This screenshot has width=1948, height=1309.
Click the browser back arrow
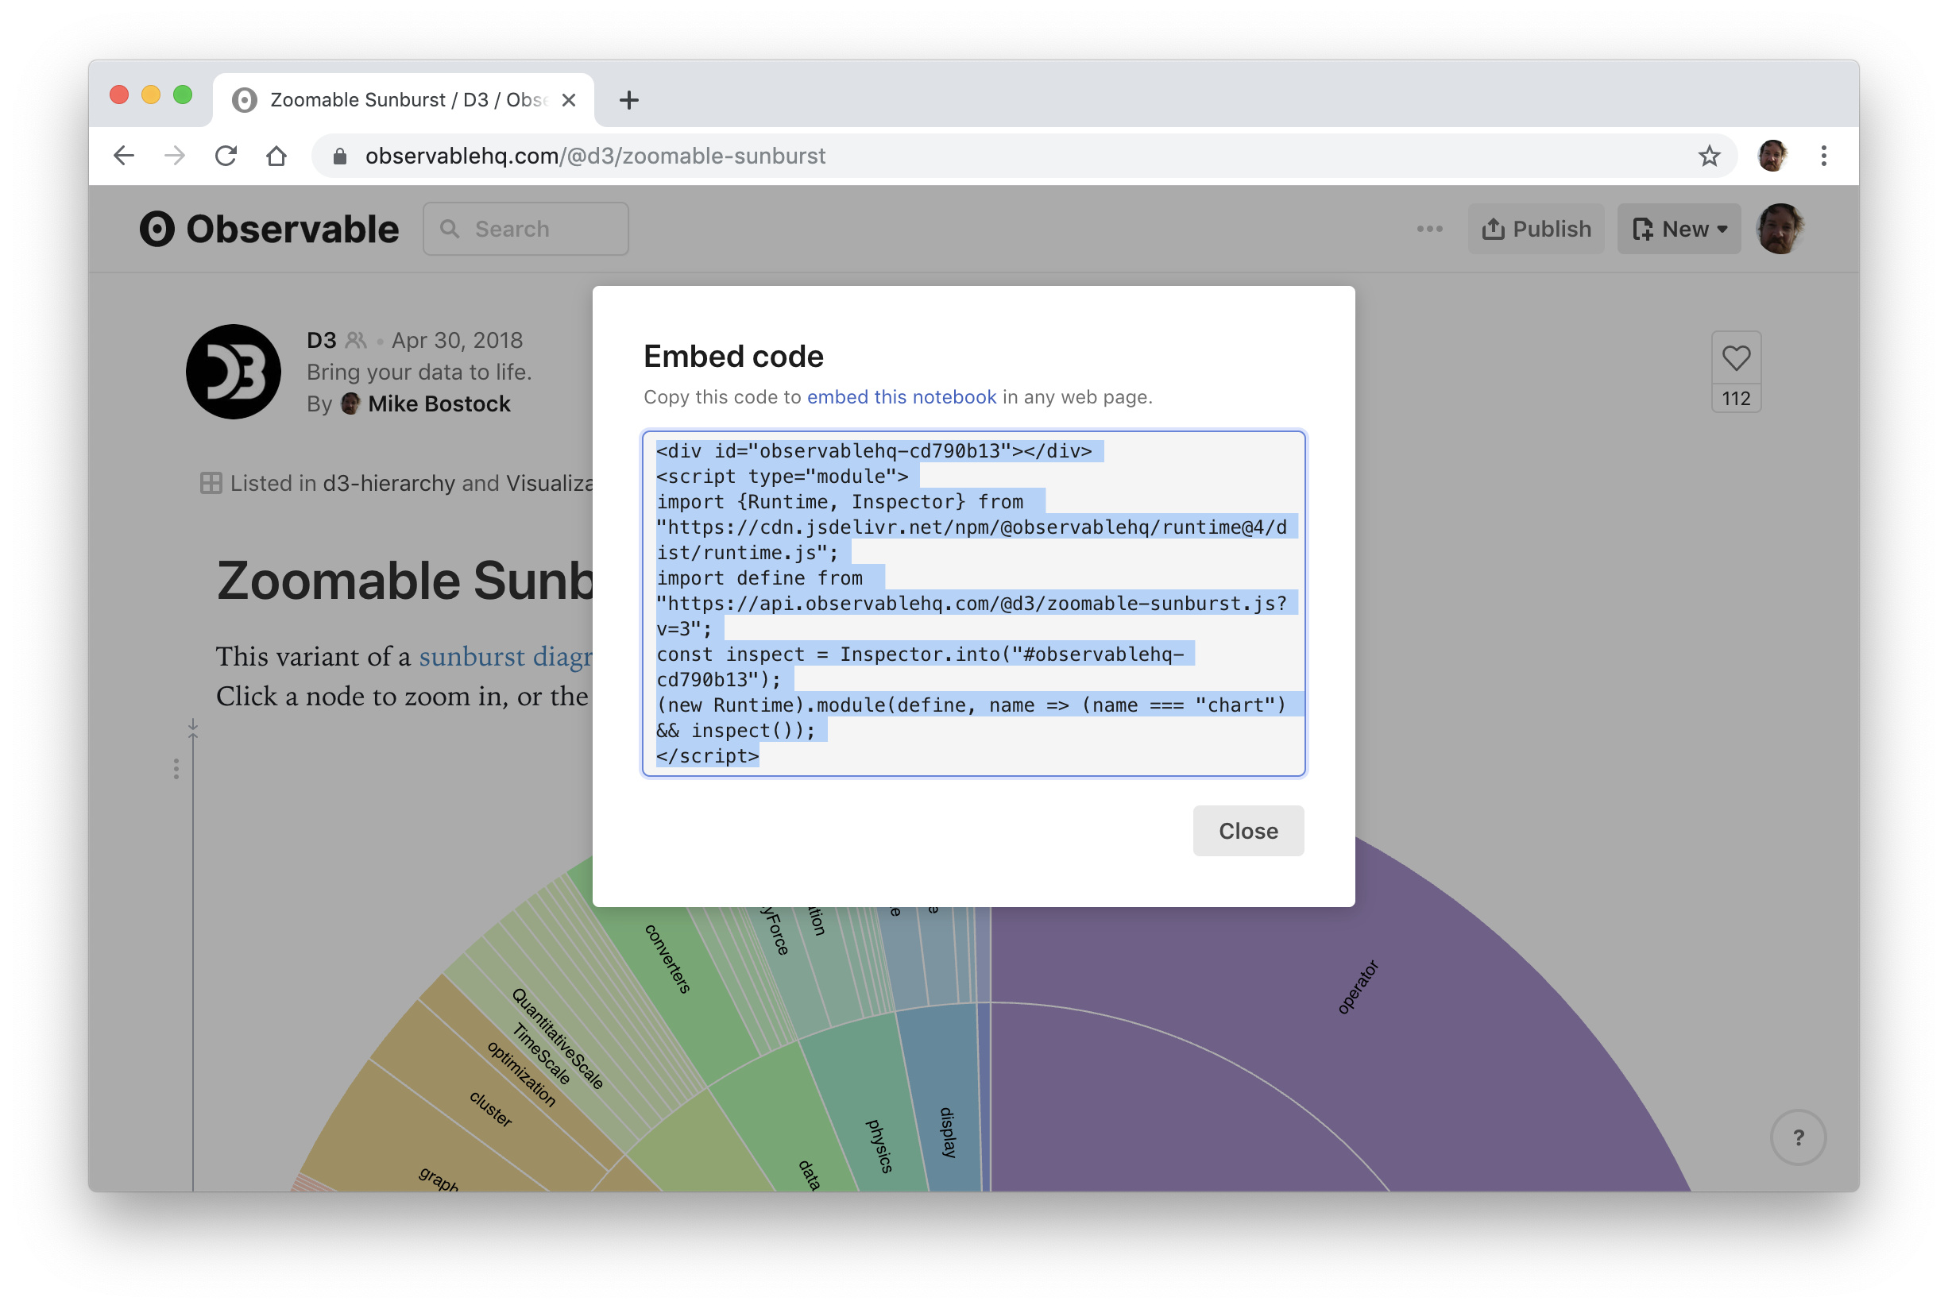click(124, 156)
